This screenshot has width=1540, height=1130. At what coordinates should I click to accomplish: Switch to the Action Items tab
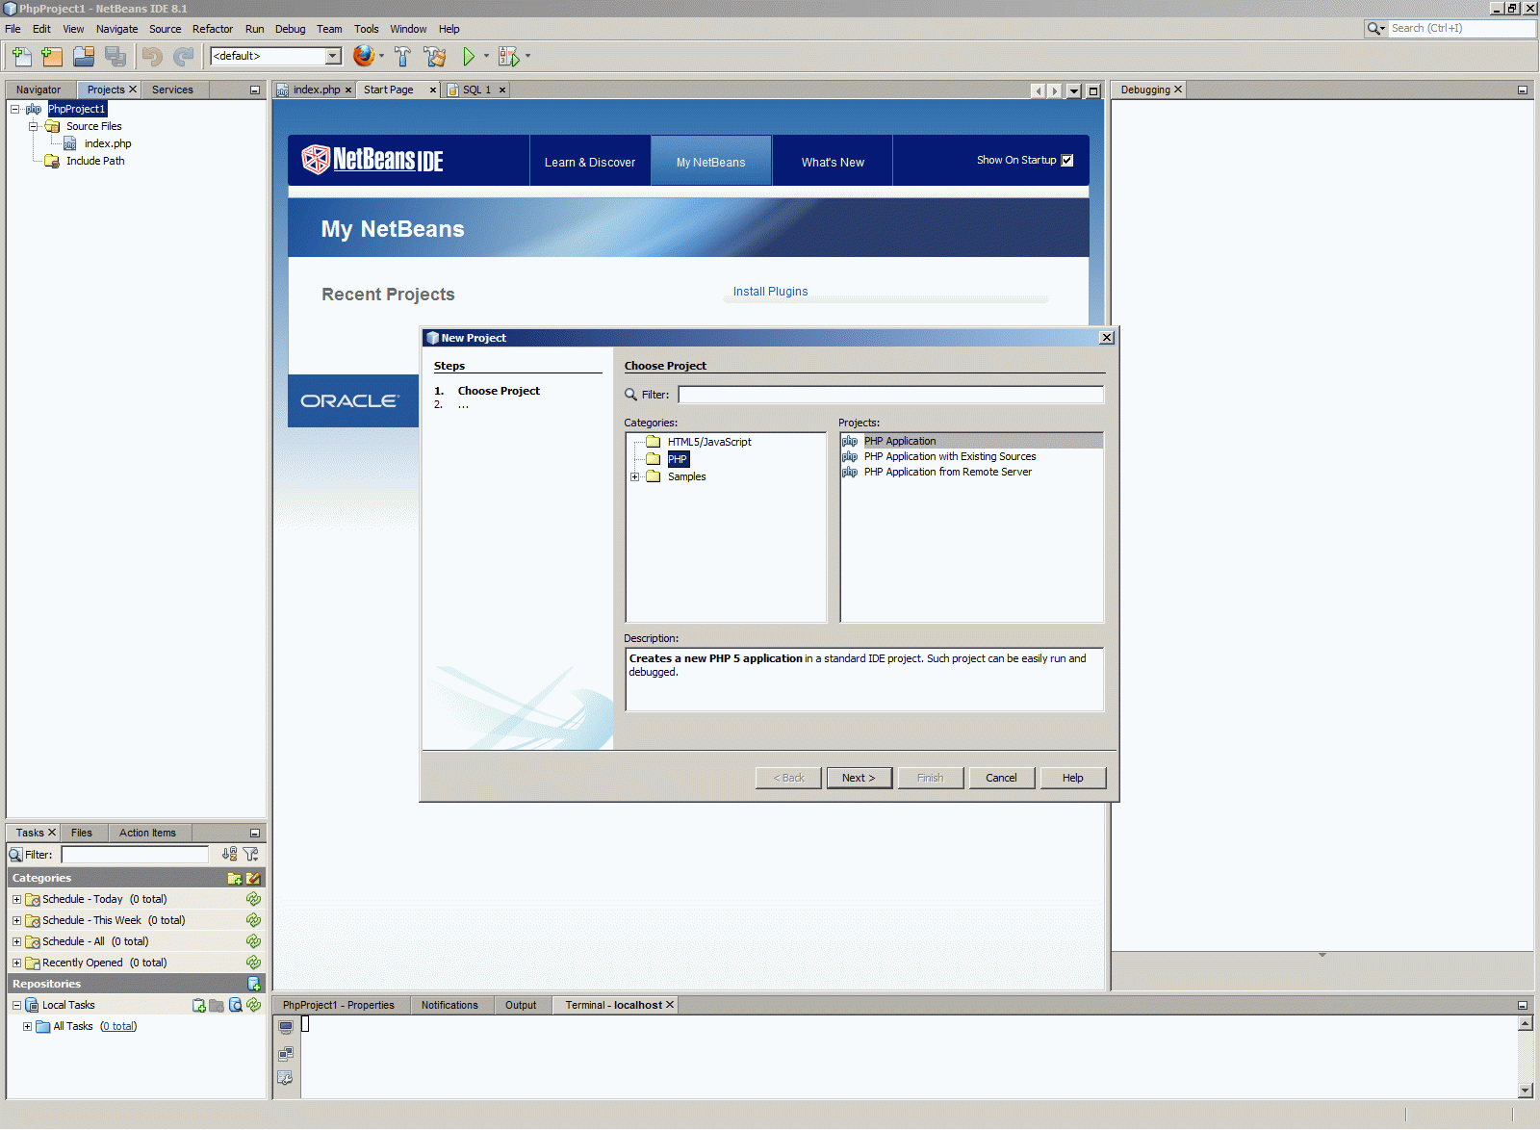coord(147,833)
